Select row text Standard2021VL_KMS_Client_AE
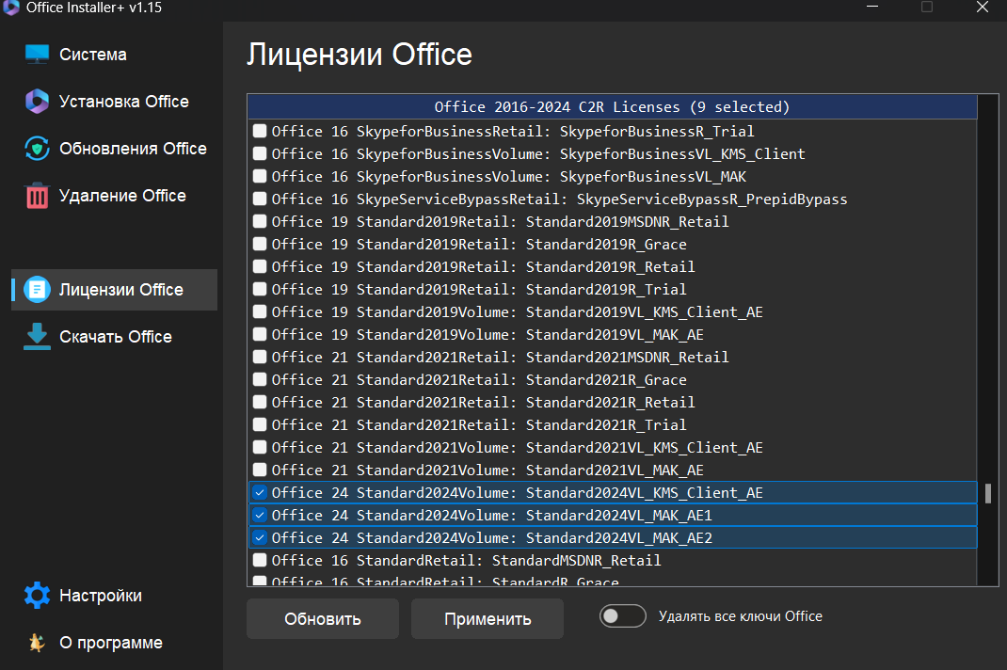This screenshot has width=1007, height=670. [517, 448]
